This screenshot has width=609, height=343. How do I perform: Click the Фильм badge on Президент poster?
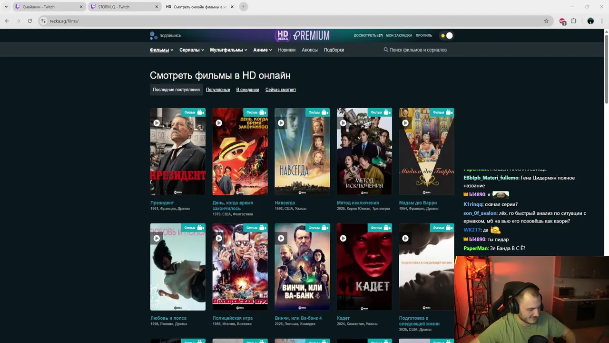[194, 112]
